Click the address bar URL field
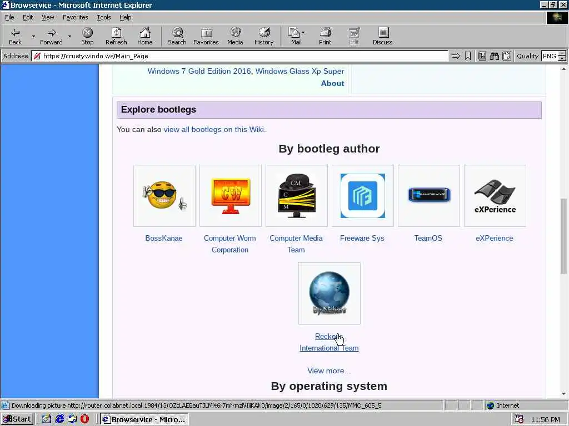The height and width of the screenshot is (426, 569). point(239,56)
